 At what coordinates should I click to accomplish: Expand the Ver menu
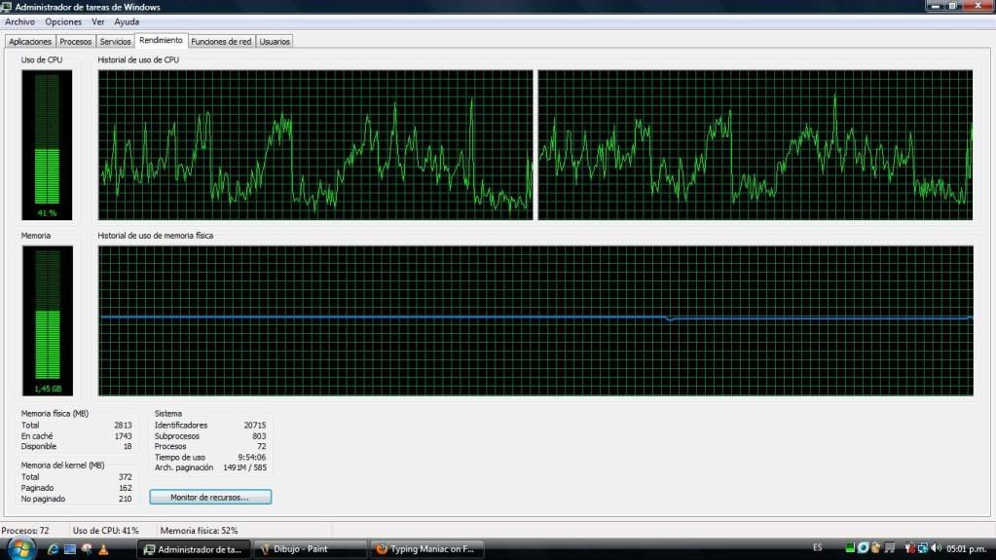pos(97,21)
